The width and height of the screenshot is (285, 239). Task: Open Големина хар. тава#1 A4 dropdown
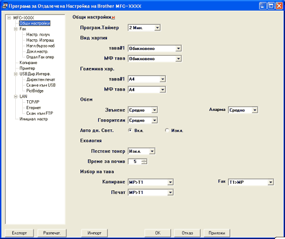147,79
